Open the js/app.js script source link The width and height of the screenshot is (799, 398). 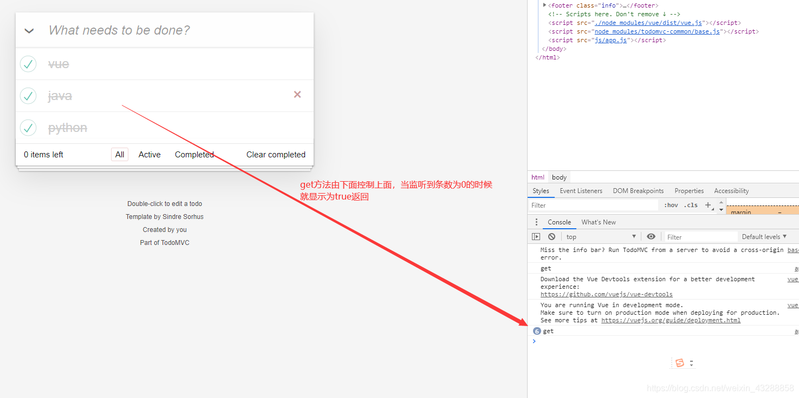coord(610,40)
